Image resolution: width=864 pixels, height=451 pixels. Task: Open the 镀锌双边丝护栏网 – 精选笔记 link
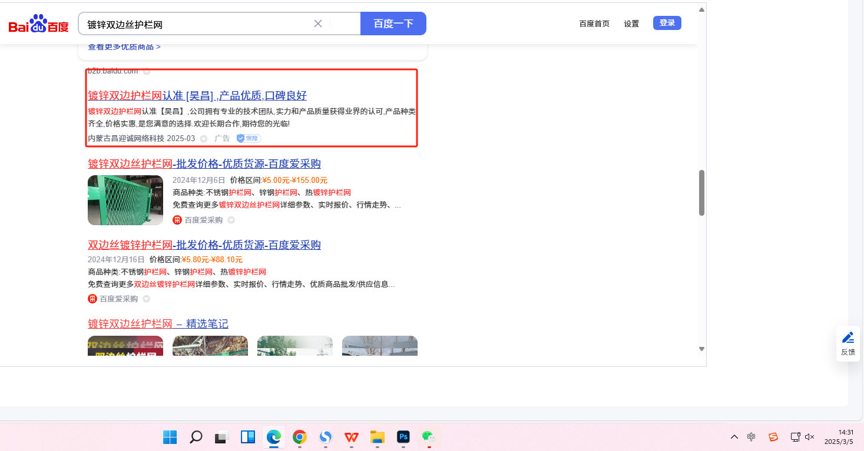pyautogui.click(x=158, y=324)
